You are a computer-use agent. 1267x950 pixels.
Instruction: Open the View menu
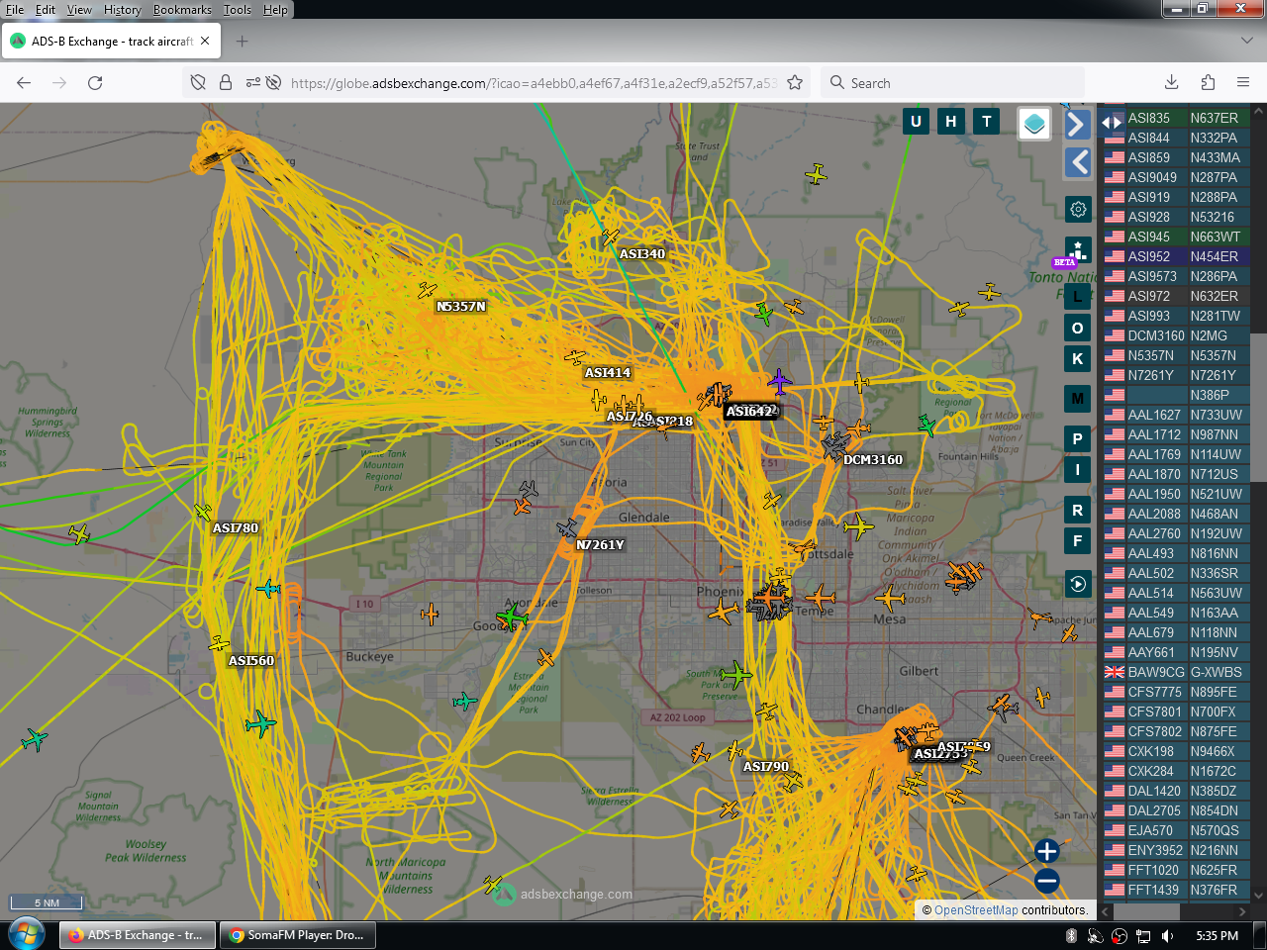pos(79,10)
